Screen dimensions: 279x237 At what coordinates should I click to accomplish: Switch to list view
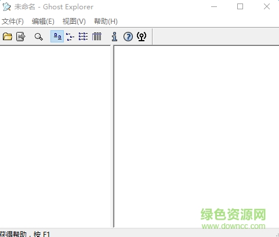tap(84, 37)
